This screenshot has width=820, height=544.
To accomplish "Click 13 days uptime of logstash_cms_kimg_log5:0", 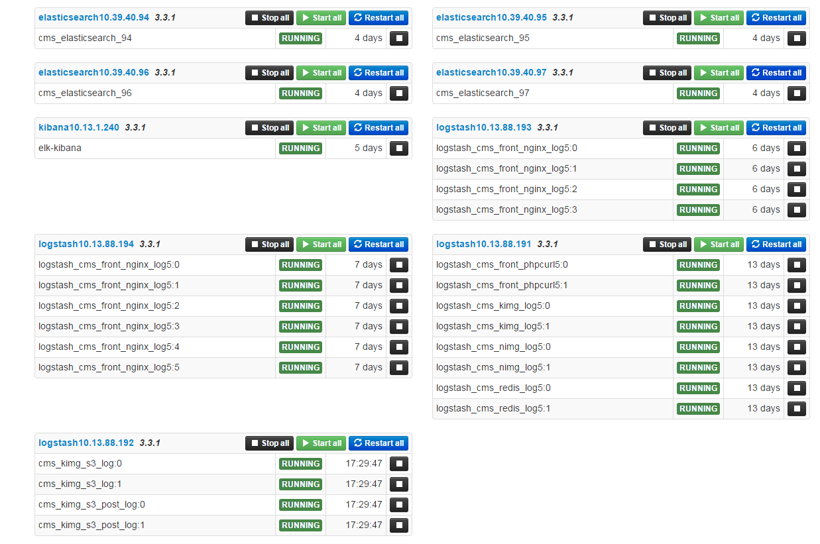I will click(764, 305).
